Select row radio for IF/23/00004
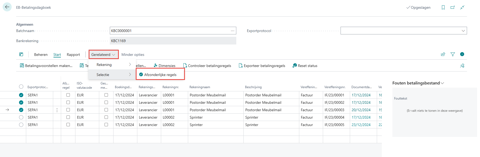This screenshot has width=480, height=157. click(21, 117)
